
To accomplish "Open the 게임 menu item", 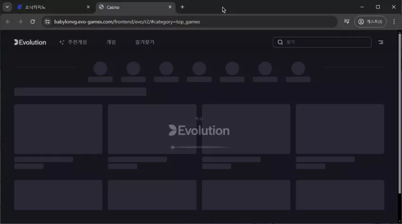I will coord(111,42).
